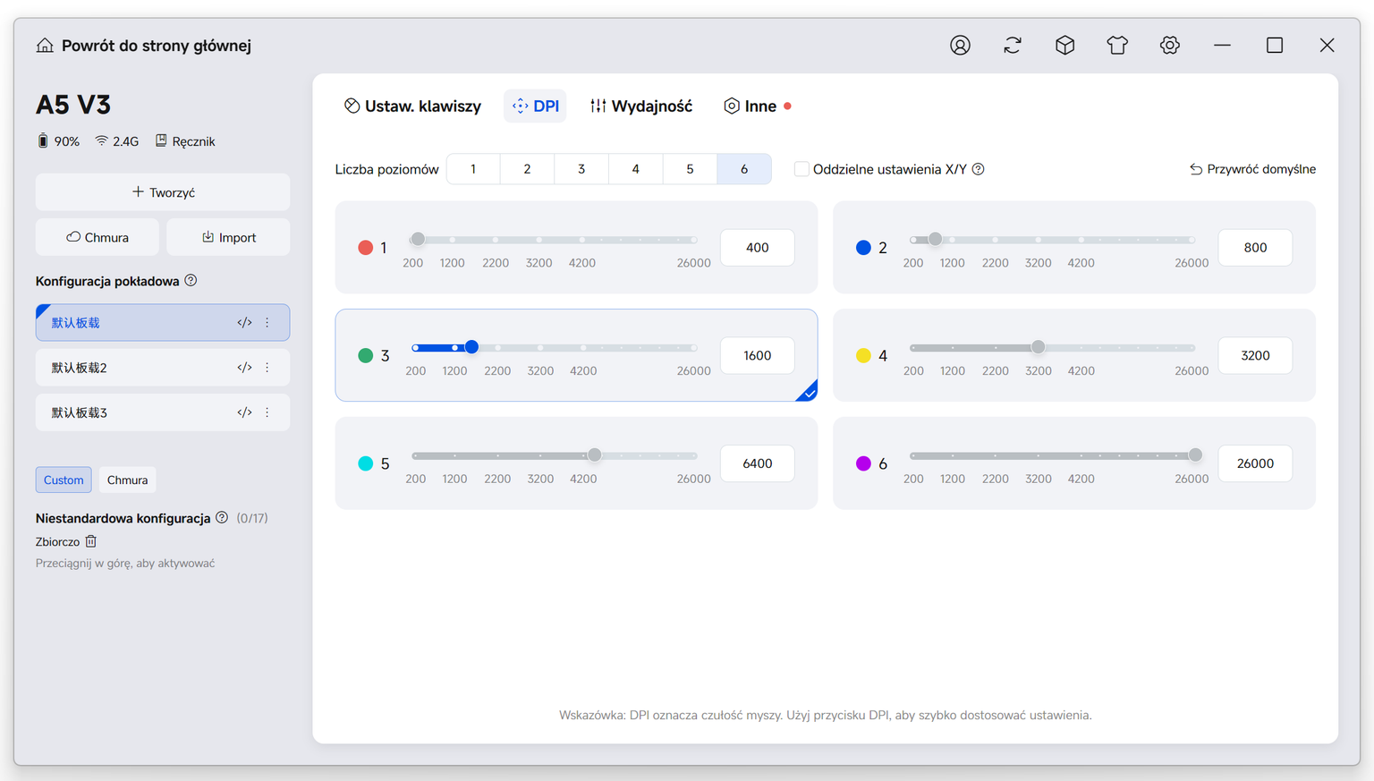Switch to the Ustaw. klawiszy tab
The image size is (1374, 781).
point(412,106)
